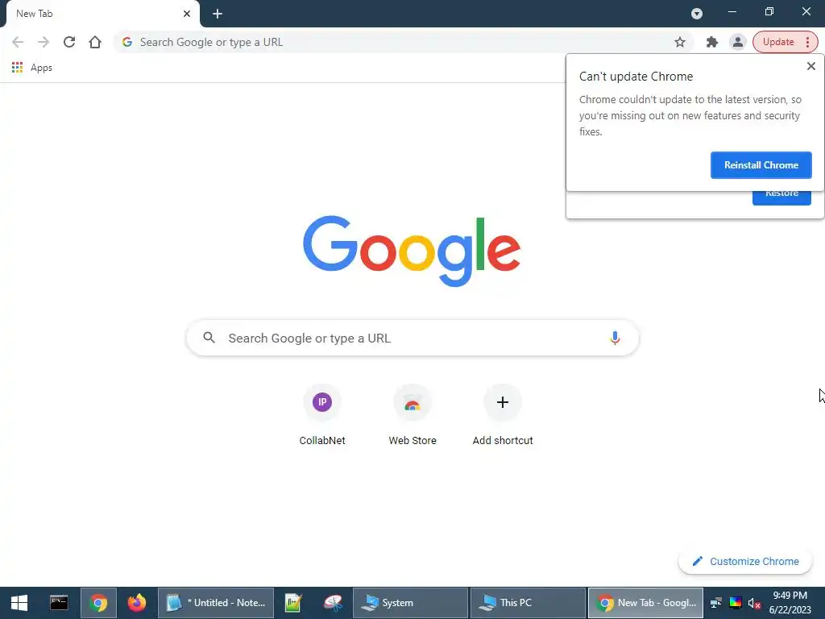Viewport: 825px width, 619px height.
Task: Go forward with the forward arrow
Action: (44, 42)
